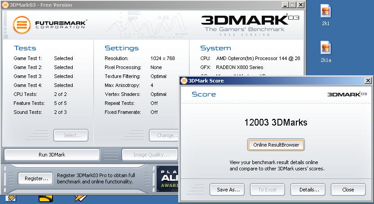Image resolution: width=374 pixels, height=204 pixels.
Task: Click the Resolution value 1024 x 768
Action: tap(163, 58)
